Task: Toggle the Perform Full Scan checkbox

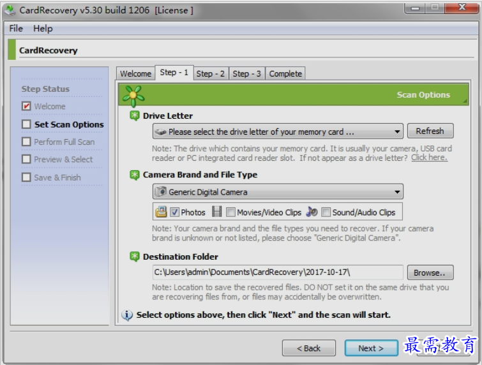Action: tap(26, 142)
